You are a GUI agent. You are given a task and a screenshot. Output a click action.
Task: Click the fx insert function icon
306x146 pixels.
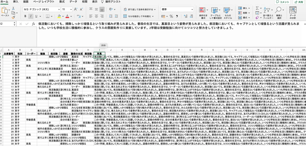point(33,24)
